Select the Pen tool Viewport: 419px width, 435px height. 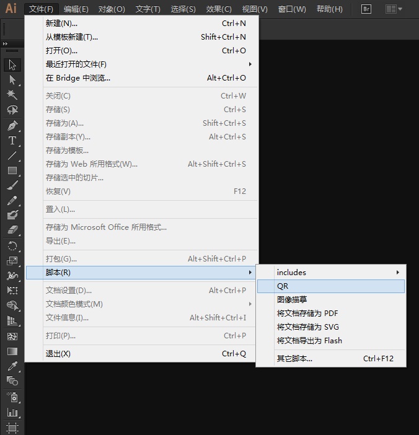click(x=12, y=126)
